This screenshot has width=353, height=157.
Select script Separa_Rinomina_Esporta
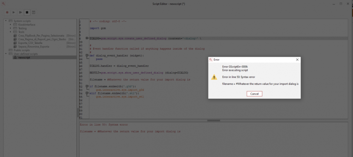tap(34, 46)
